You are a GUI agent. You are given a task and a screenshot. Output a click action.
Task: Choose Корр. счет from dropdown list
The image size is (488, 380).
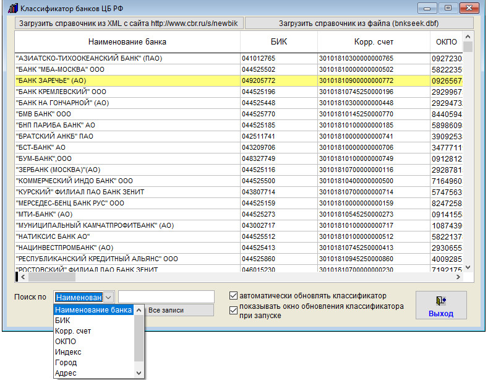pos(73,331)
